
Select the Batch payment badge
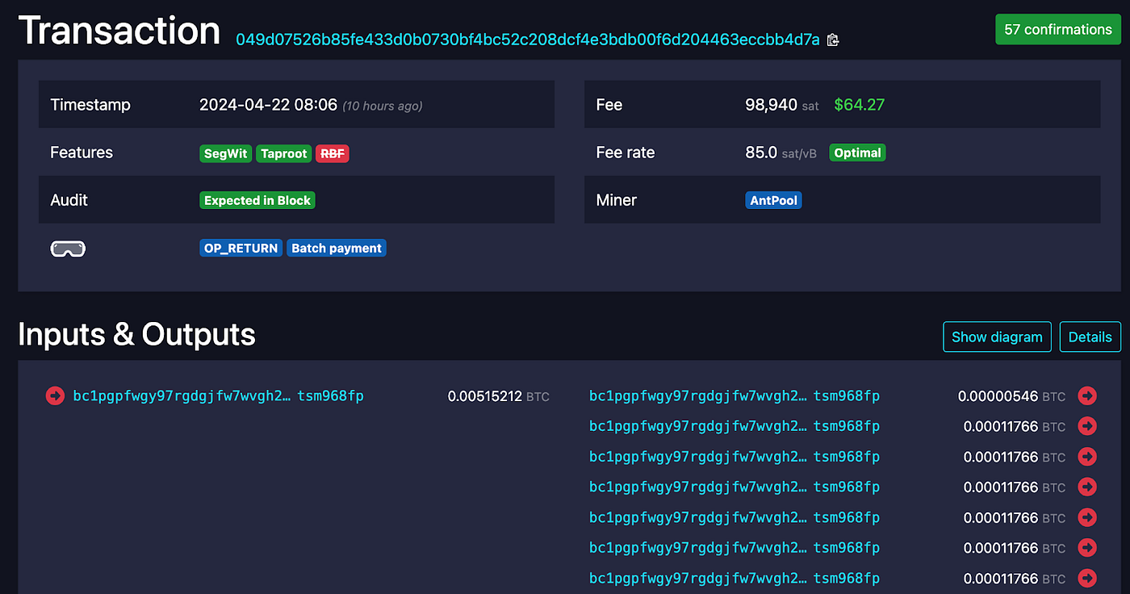(x=337, y=248)
